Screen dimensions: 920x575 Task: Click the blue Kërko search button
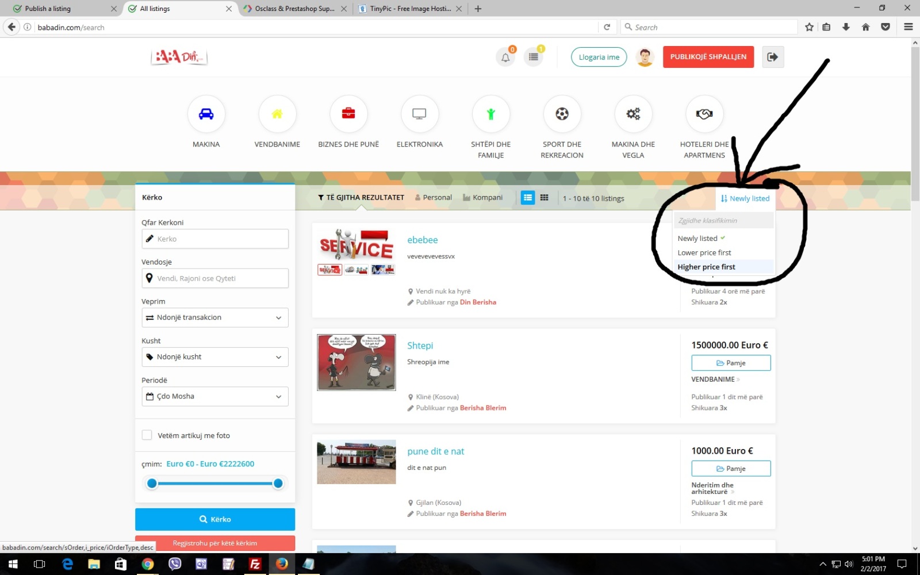tap(215, 519)
